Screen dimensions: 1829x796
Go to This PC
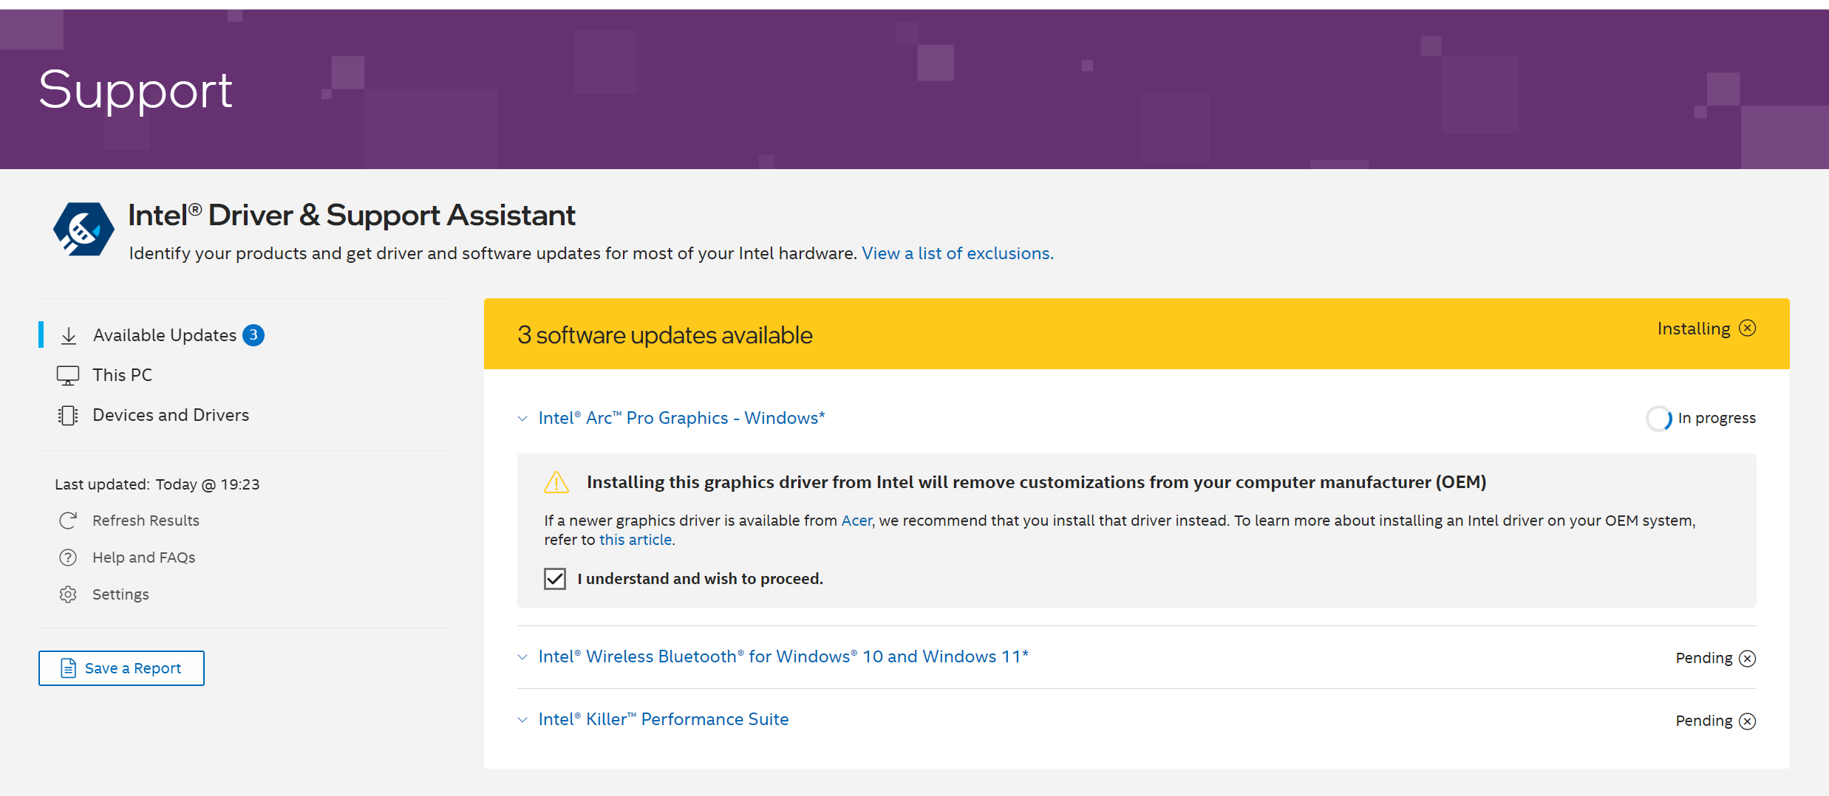[x=123, y=375]
